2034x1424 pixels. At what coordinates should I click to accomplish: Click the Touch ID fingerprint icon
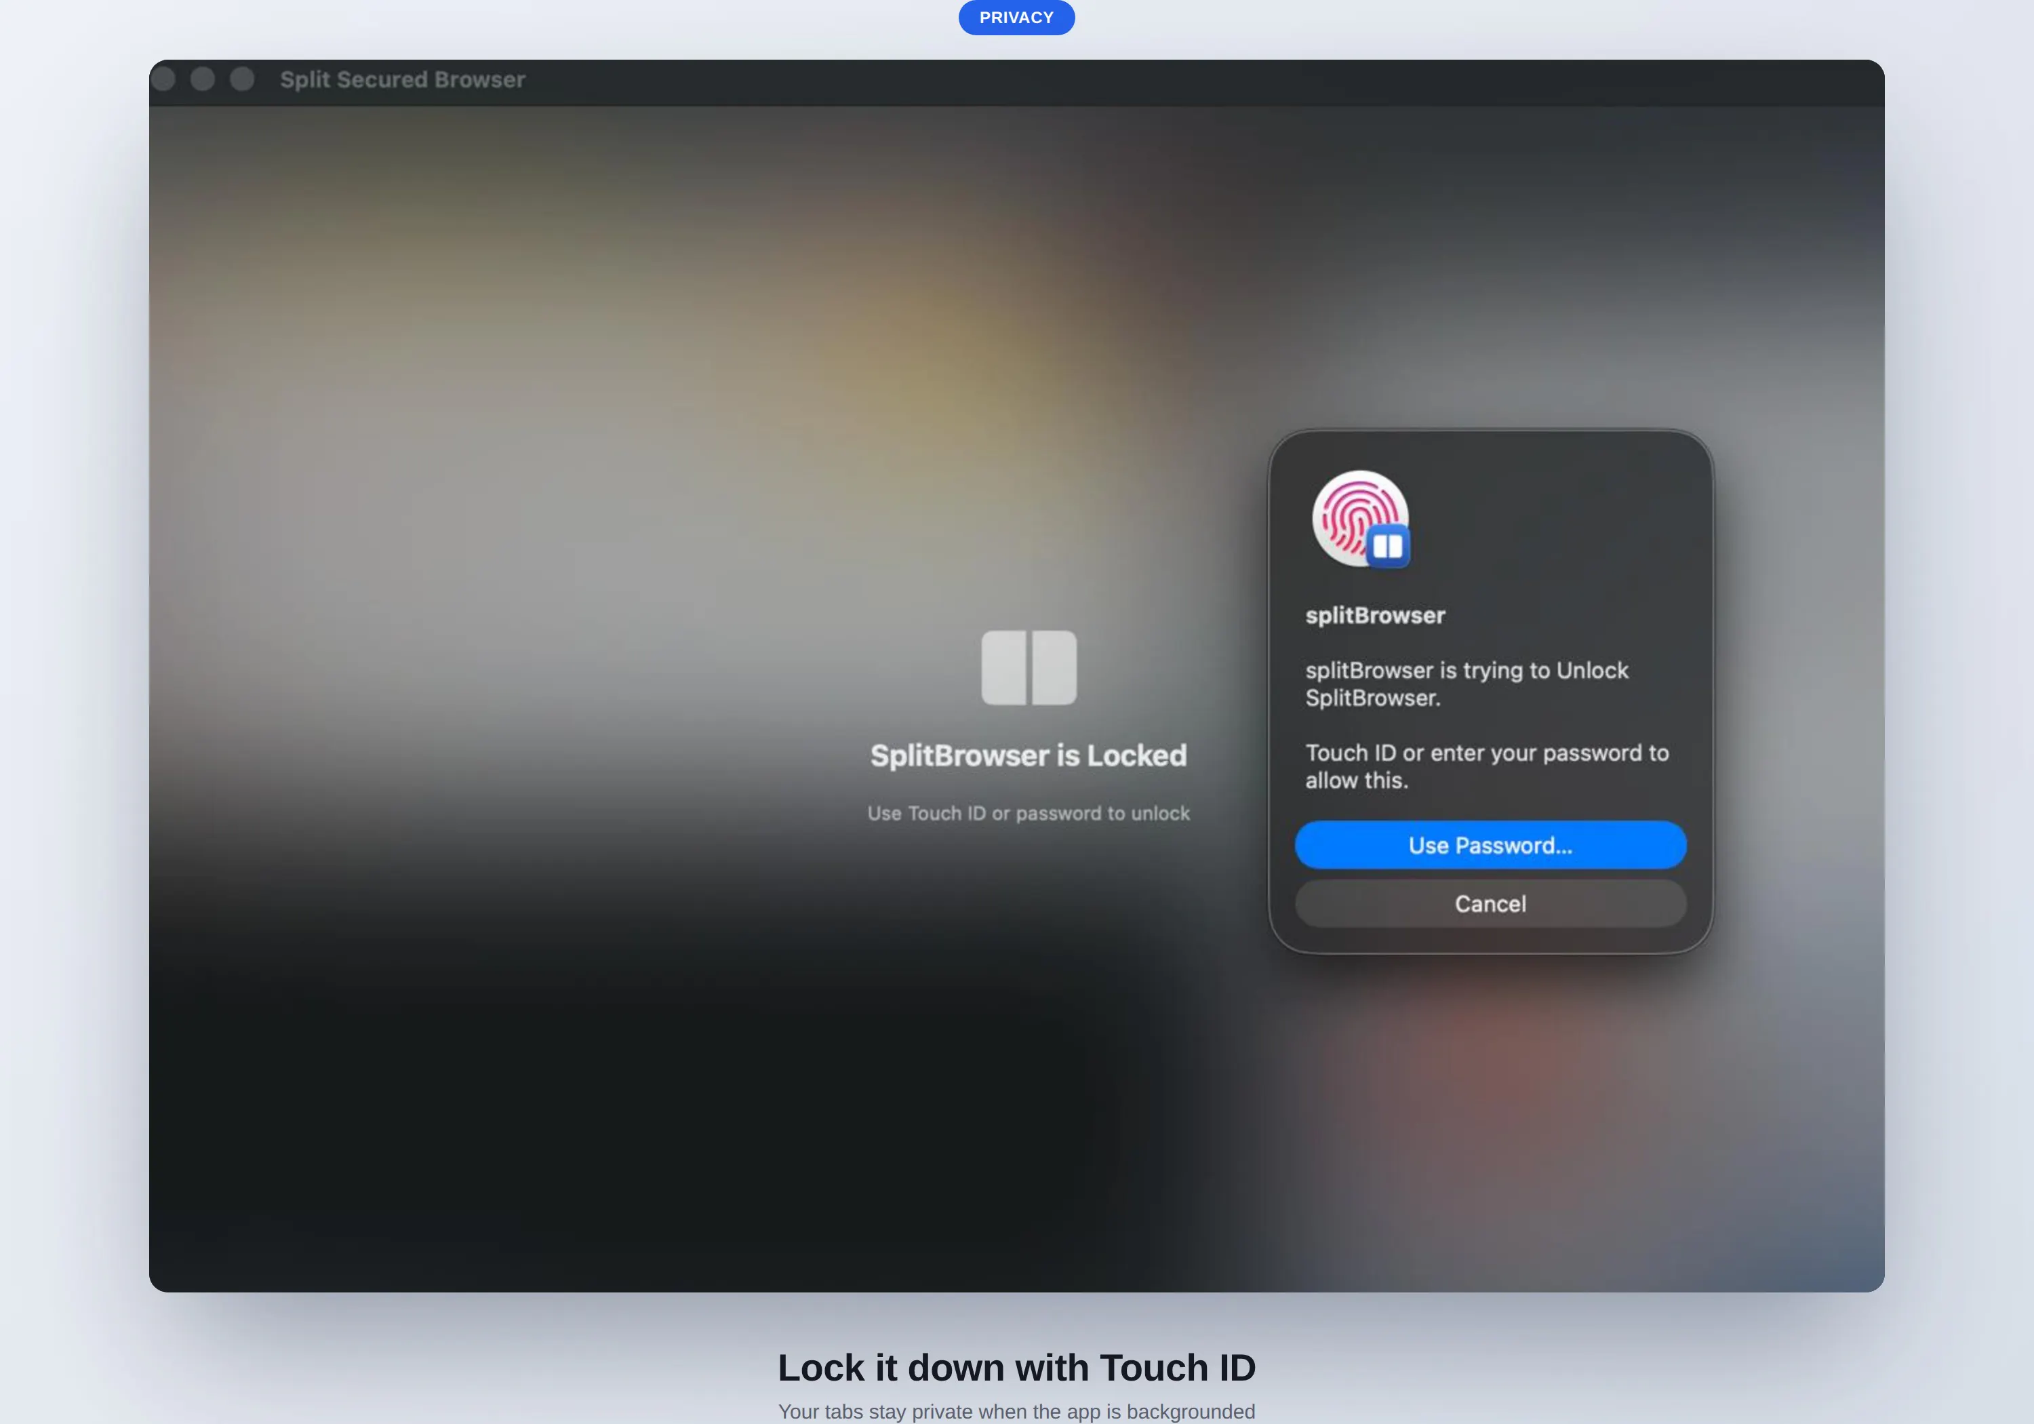(x=1360, y=518)
